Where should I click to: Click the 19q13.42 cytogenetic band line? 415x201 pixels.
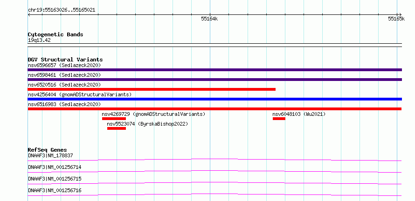(214, 45)
